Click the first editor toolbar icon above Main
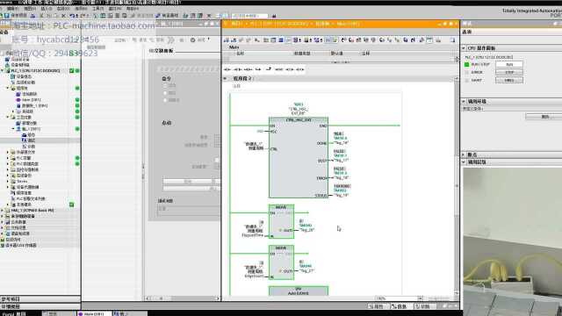The height and width of the screenshot is (316, 562). tap(227, 39)
